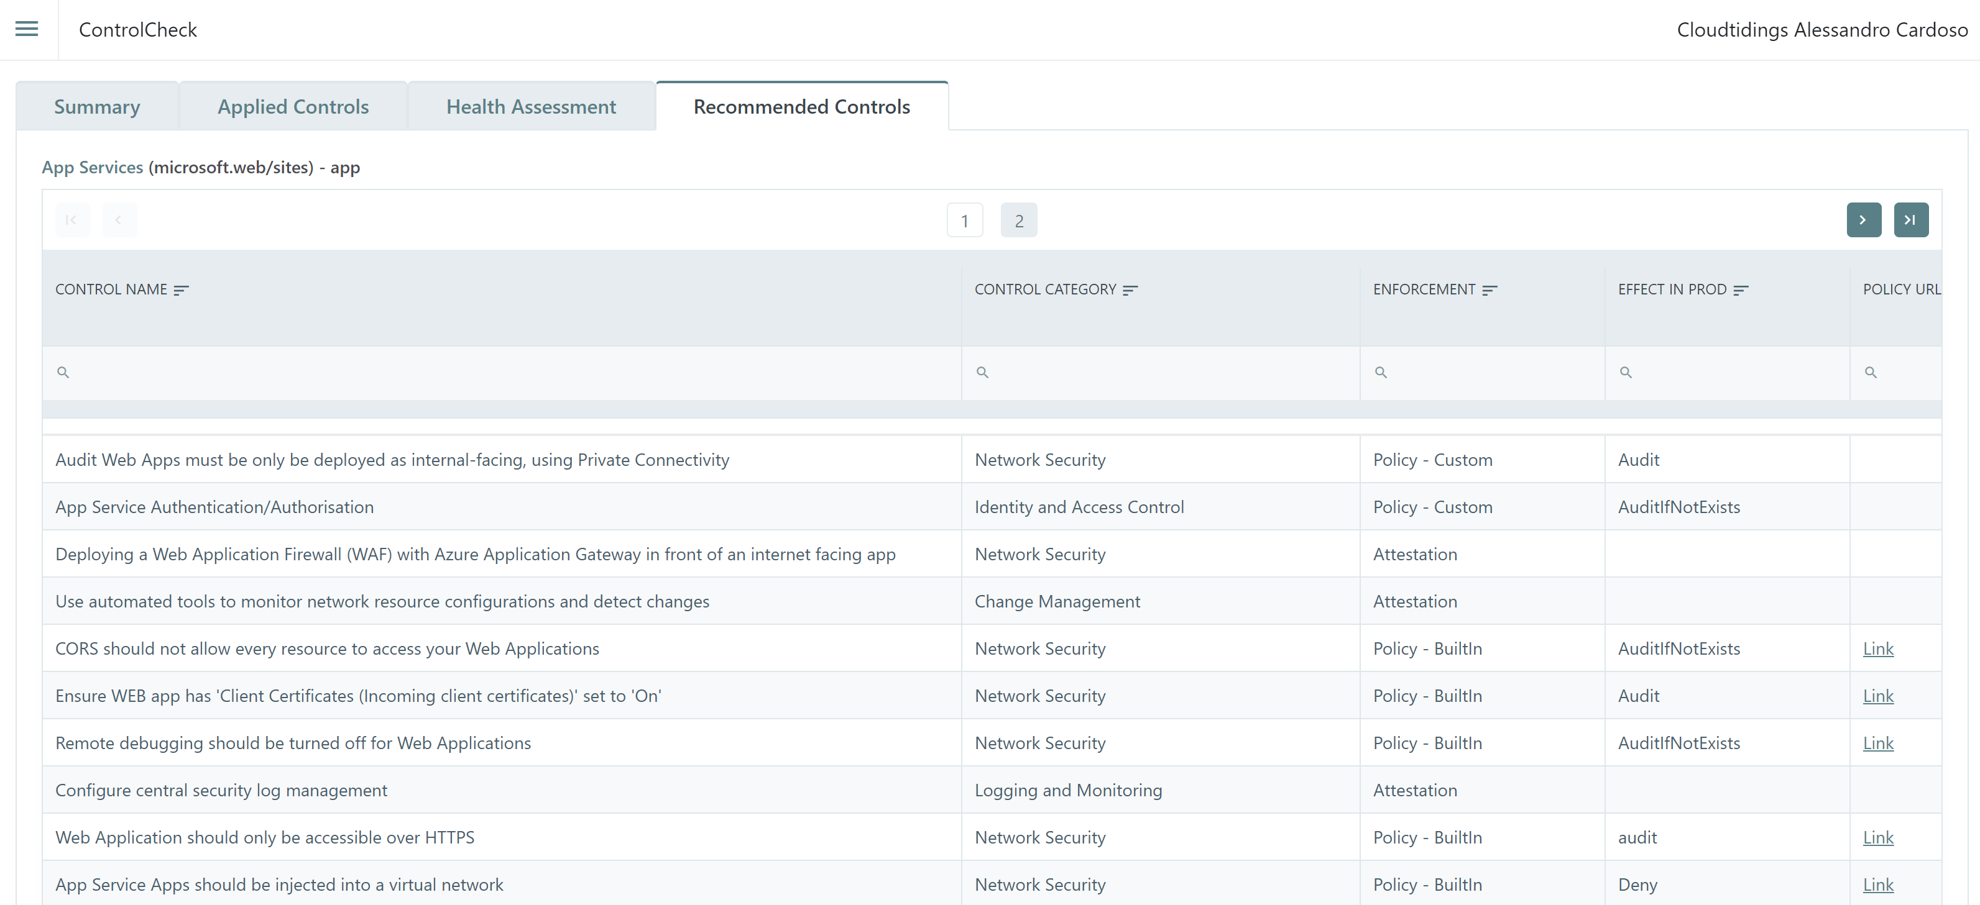Click the Control Name sort icon
The height and width of the screenshot is (905, 1980).
182,289
